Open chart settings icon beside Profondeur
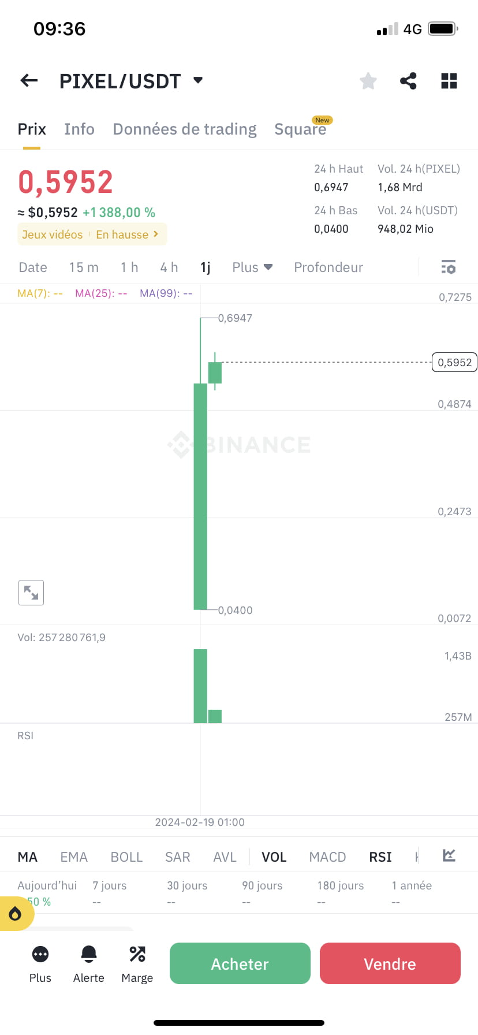Image resolution: width=478 pixels, height=1035 pixels. 449,267
